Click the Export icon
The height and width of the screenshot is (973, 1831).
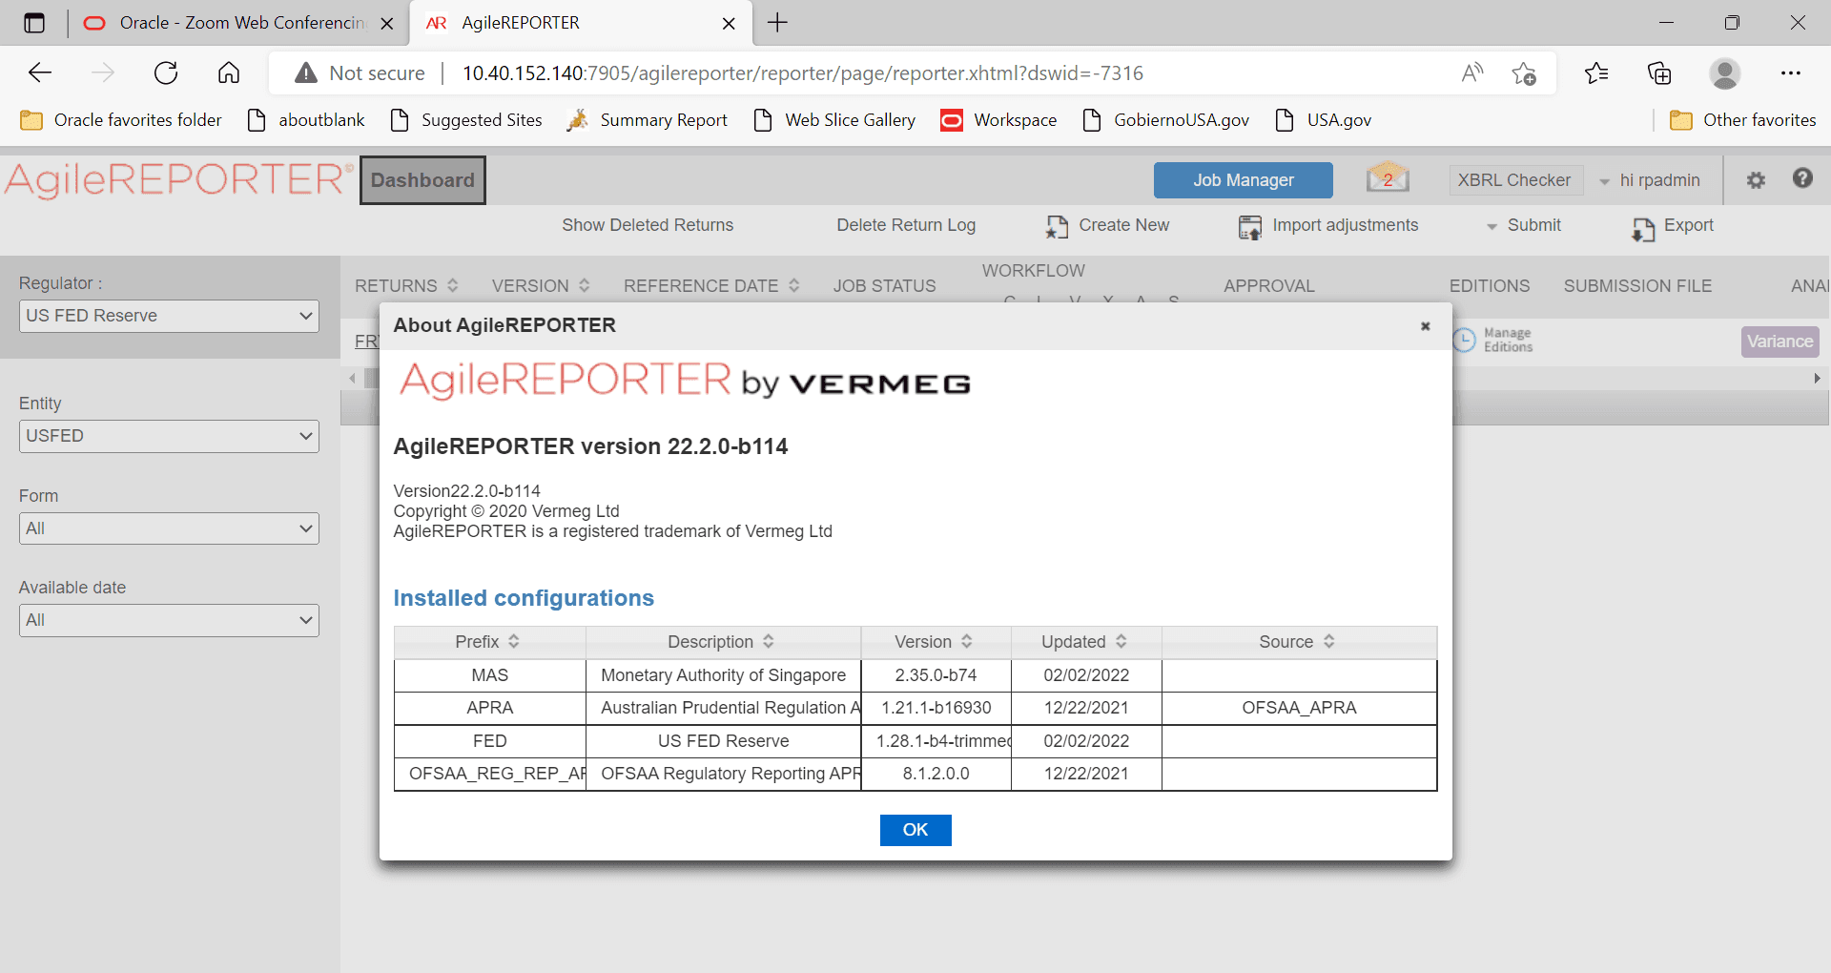tap(1643, 228)
